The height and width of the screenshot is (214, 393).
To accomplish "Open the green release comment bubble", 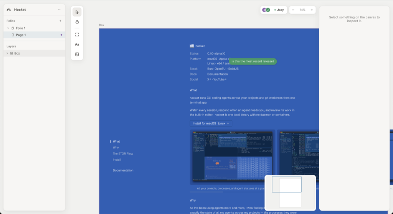I will coord(253,61).
